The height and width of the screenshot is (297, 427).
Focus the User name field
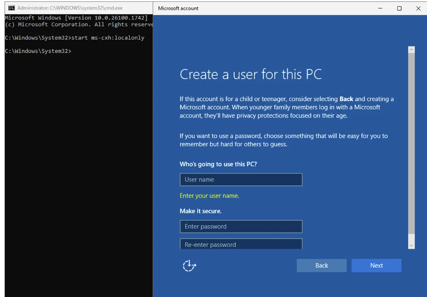point(241,179)
